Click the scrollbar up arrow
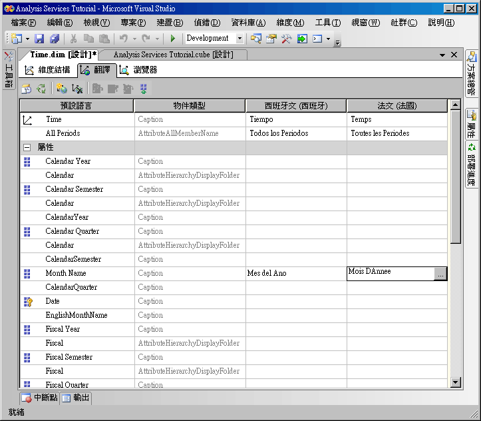Image resolution: width=481 pixels, height=421 pixels. 456,105
